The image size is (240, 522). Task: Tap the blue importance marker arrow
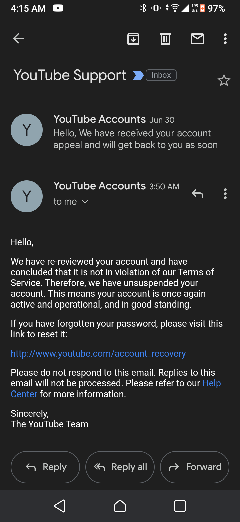pyautogui.click(x=138, y=75)
